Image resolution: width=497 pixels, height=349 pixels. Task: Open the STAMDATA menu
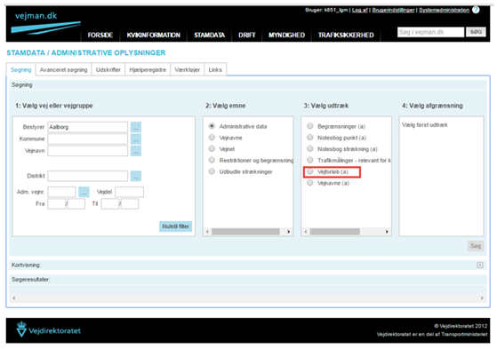[209, 36]
